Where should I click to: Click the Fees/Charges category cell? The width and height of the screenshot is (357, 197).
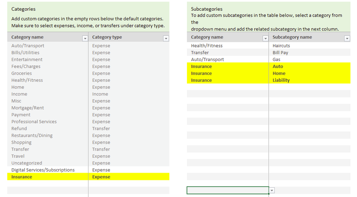click(48, 66)
